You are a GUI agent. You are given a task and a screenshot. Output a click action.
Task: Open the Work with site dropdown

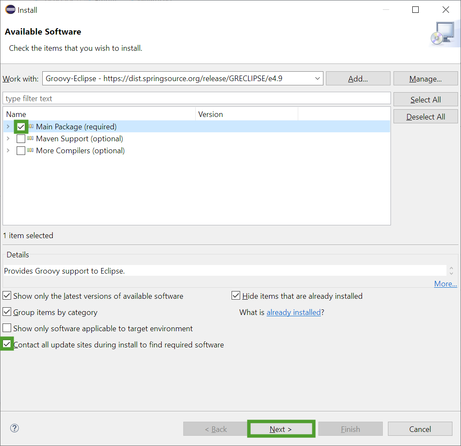coord(317,79)
